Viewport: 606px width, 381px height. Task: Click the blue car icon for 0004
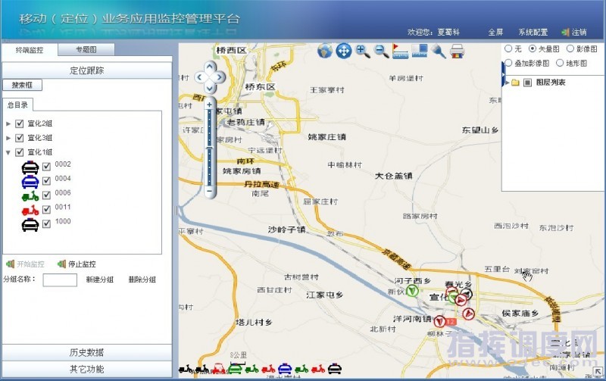[x=30, y=180]
